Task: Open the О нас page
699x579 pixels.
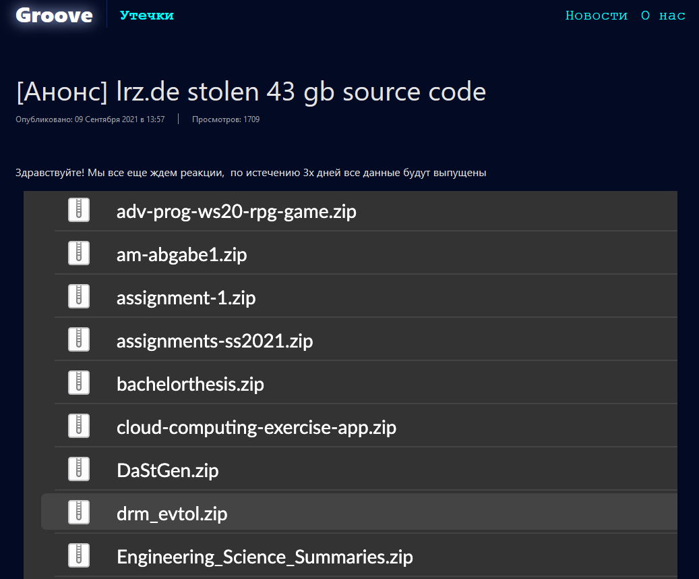Action: 663,16
